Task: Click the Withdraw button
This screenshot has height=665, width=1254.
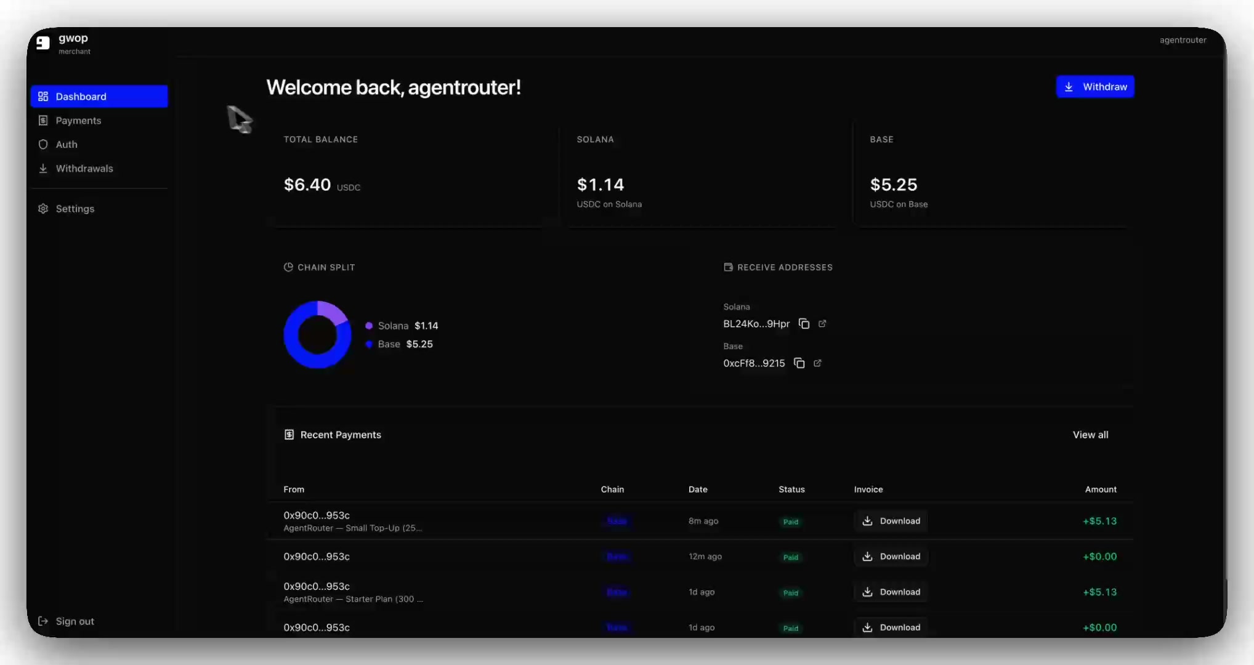Action: click(1095, 86)
